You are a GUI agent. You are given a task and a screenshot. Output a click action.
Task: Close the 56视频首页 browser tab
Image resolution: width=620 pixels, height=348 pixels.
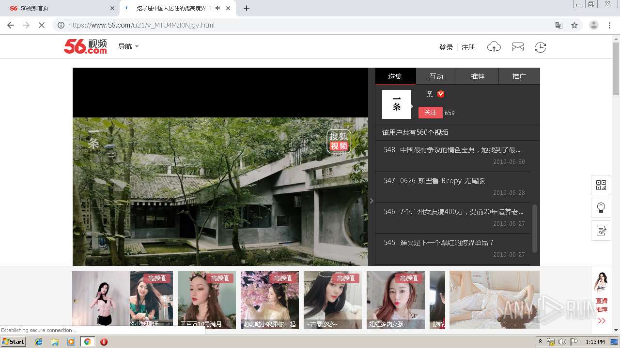click(112, 8)
